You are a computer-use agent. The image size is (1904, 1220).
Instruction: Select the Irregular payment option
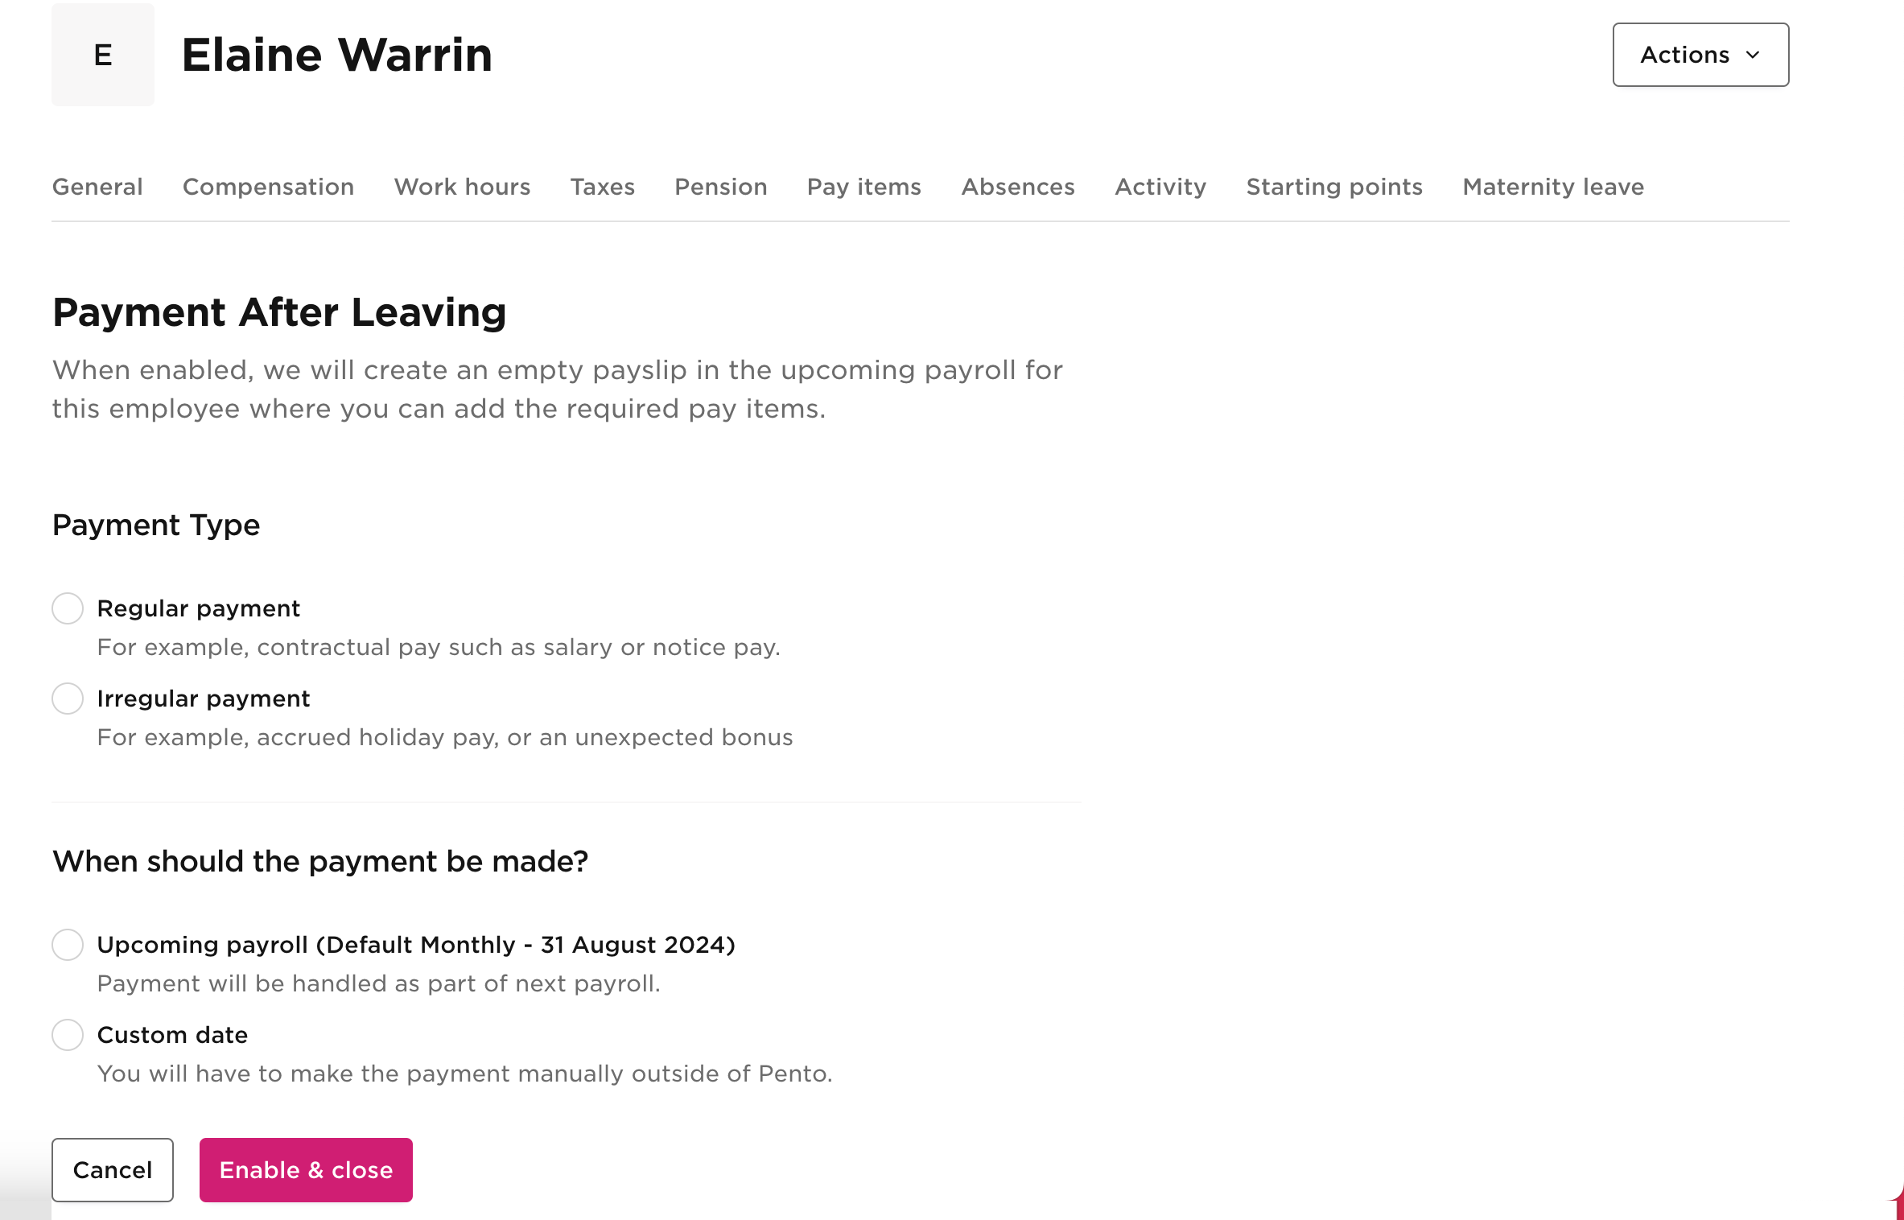click(68, 699)
